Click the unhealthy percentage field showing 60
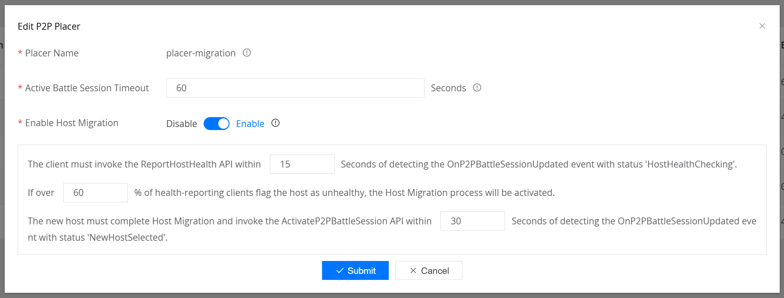 [x=96, y=193]
